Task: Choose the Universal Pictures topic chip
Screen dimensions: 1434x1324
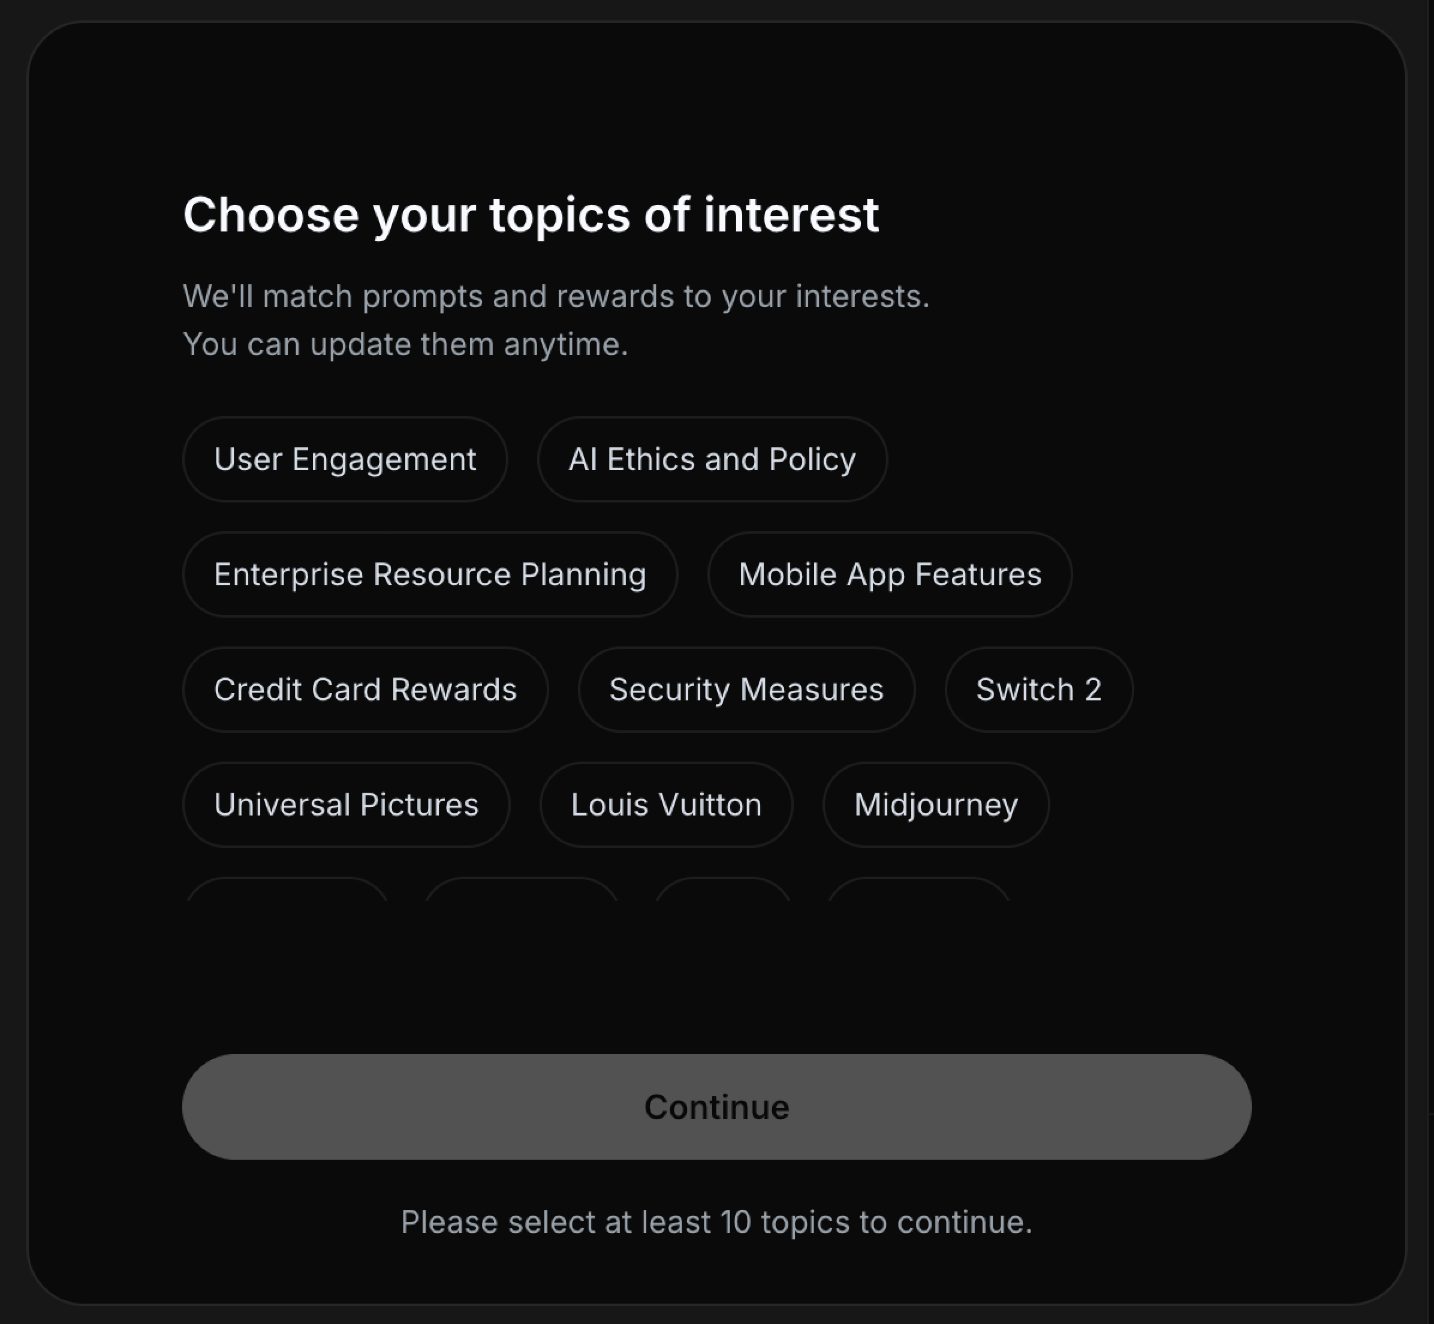Action: tap(346, 805)
